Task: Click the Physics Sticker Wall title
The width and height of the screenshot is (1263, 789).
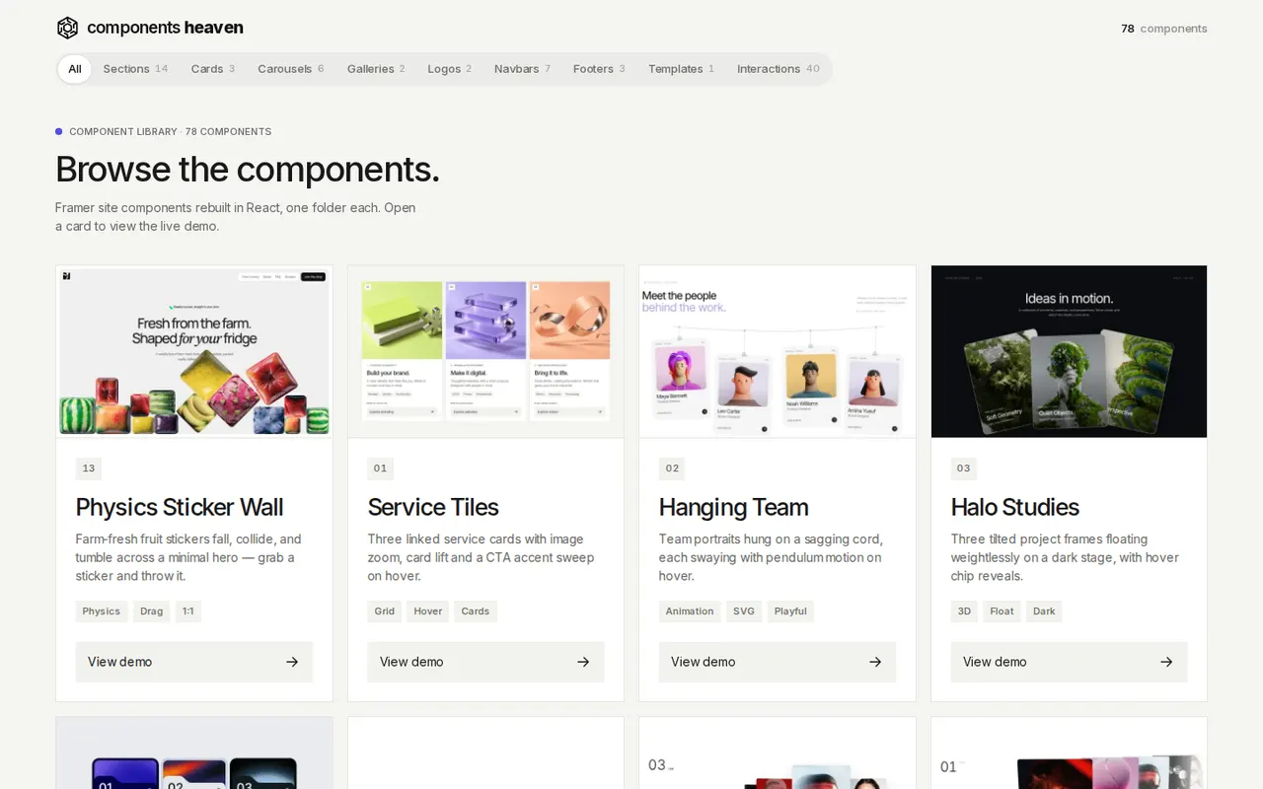Action: tap(180, 507)
